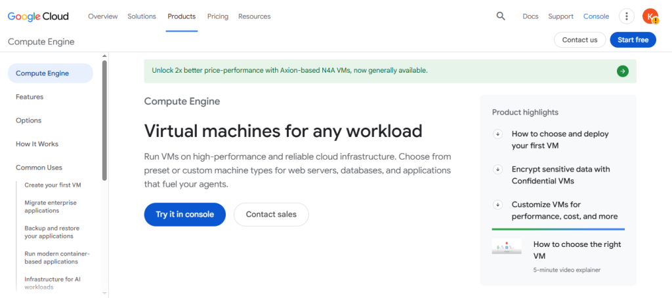This screenshot has height=298, width=672.
Task: Expand 'Customize VMs for performance' arrow icon
Action: click(497, 204)
